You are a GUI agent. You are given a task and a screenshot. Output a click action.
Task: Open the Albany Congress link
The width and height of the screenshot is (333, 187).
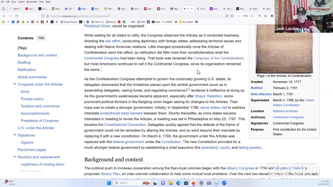240,168
